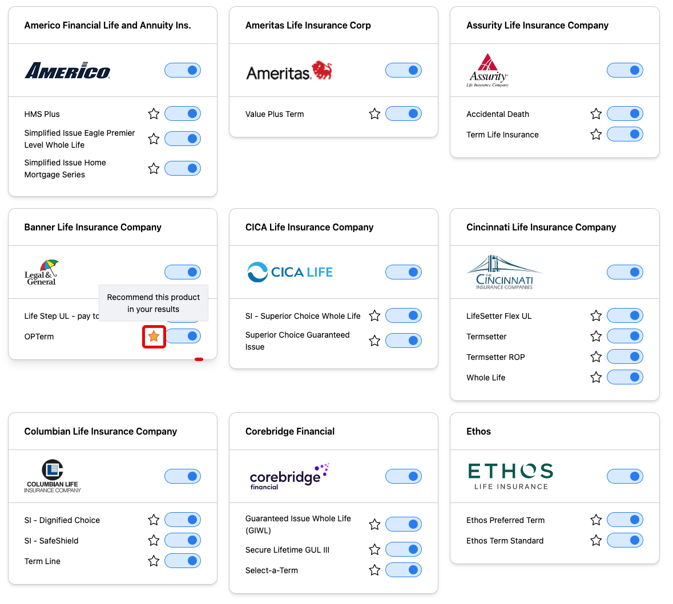
Task: Toggle the Americo carrier switch
Action: pyautogui.click(x=183, y=70)
